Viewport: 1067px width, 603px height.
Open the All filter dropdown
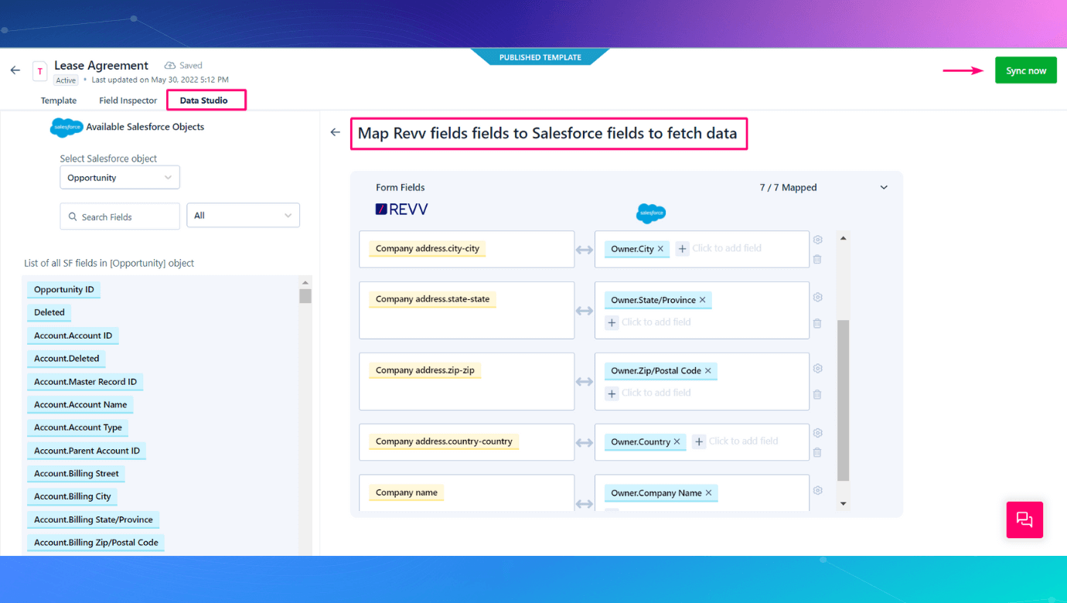coord(243,216)
